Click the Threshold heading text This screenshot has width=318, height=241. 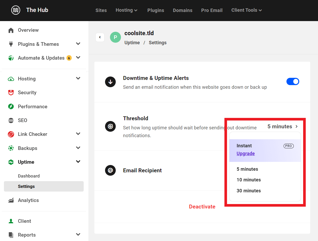pyautogui.click(x=136, y=118)
